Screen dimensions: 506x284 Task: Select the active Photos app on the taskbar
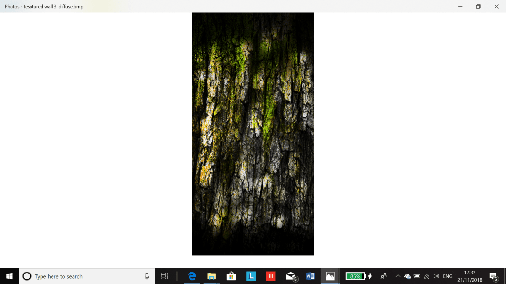pyautogui.click(x=330, y=276)
